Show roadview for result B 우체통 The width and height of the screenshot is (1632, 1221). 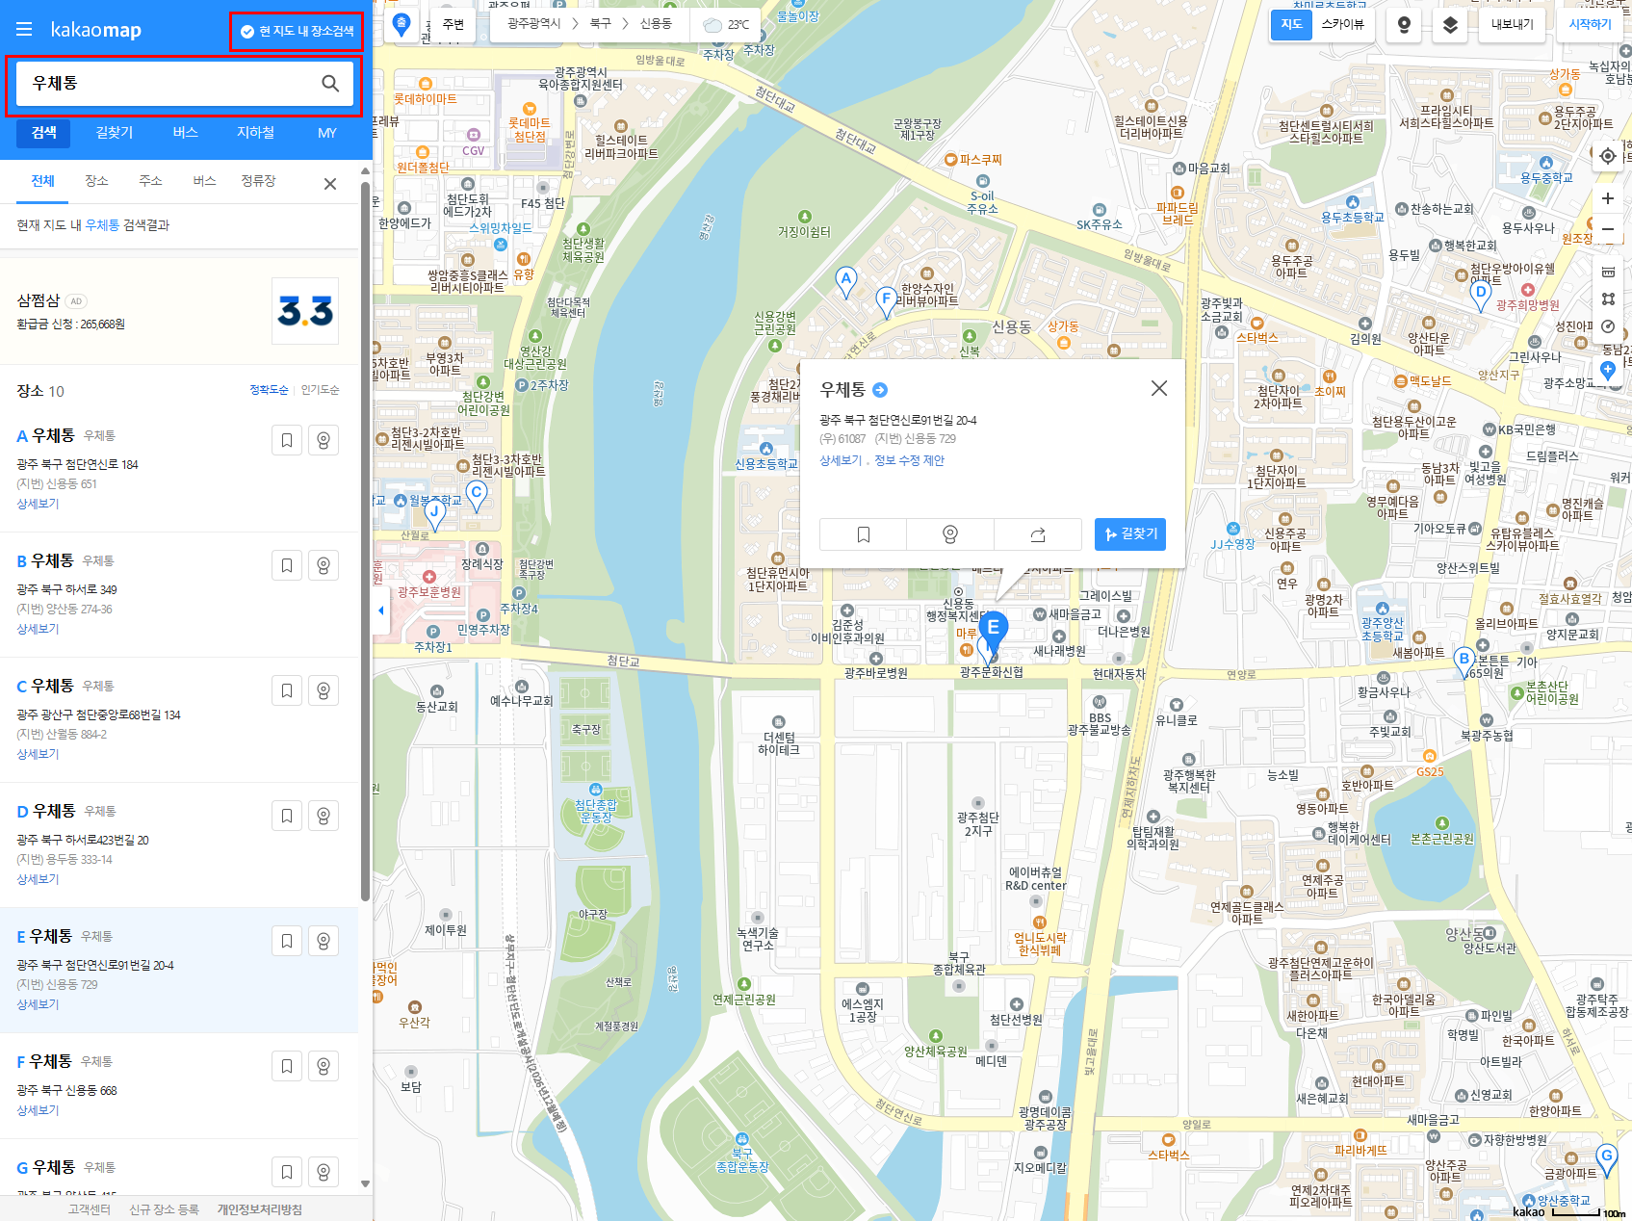[324, 565]
